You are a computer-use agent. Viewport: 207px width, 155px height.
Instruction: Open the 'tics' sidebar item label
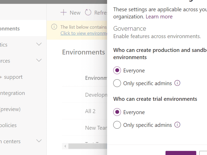pos(4,45)
